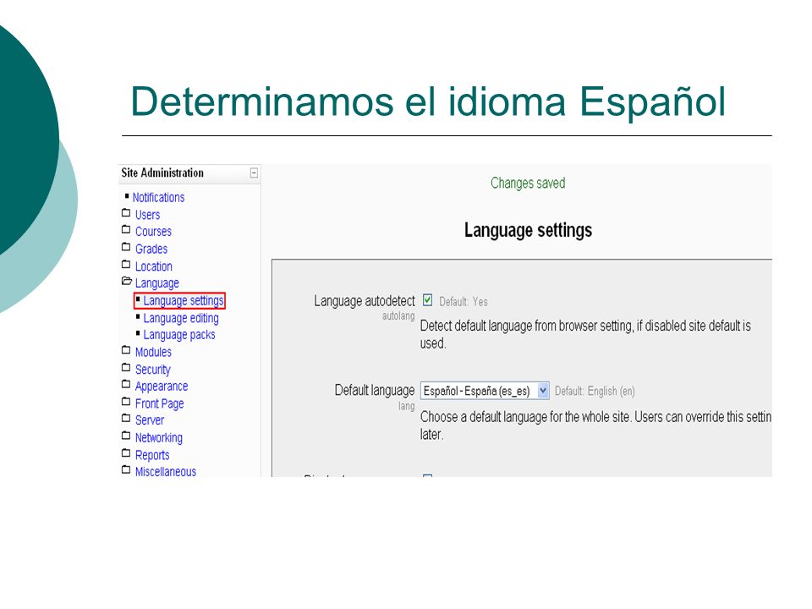Expand the Miscellaneous section
812x609 pixels.
pyautogui.click(x=166, y=472)
